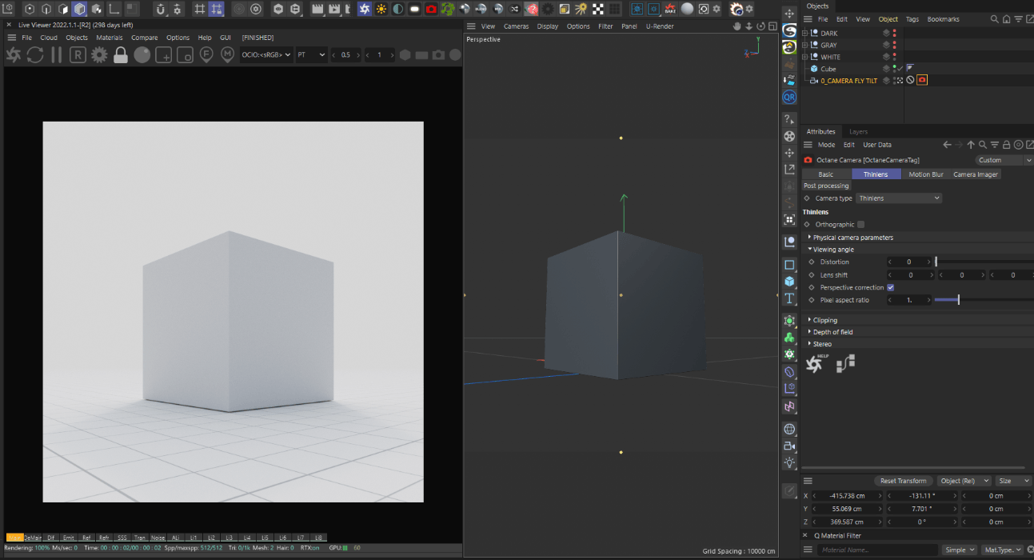Open the Materials menu in Live Viewer
This screenshot has height=560, width=1034.
[x=110, y=38]
